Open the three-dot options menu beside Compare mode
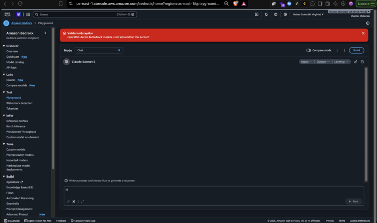Image resolution: width=377 pixels, height=223 pixels. 337,50
